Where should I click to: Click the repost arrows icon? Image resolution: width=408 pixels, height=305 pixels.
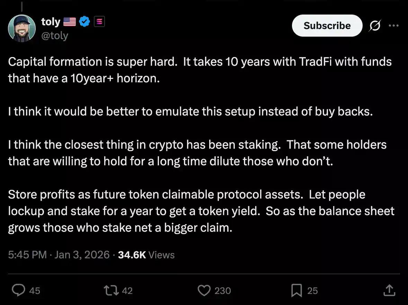(x=112, y=290)
